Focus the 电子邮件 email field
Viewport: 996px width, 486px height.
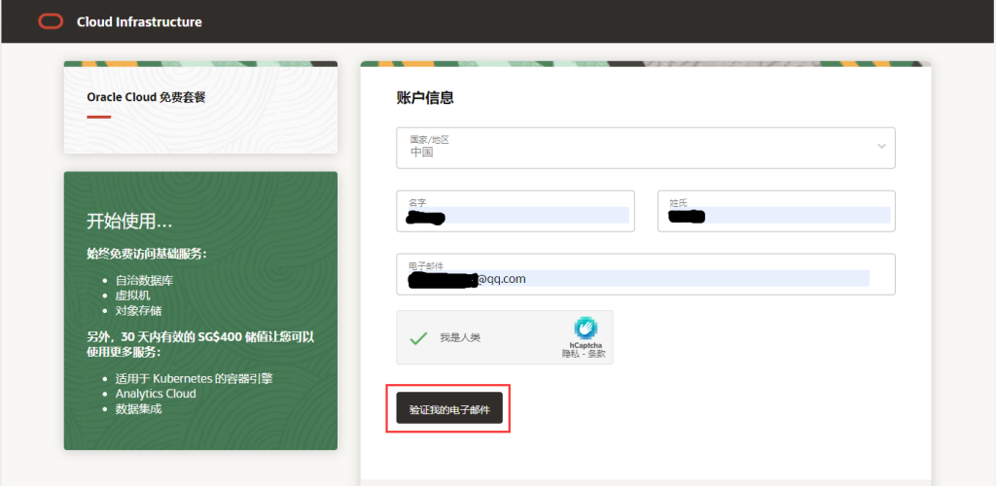(646, 275)
